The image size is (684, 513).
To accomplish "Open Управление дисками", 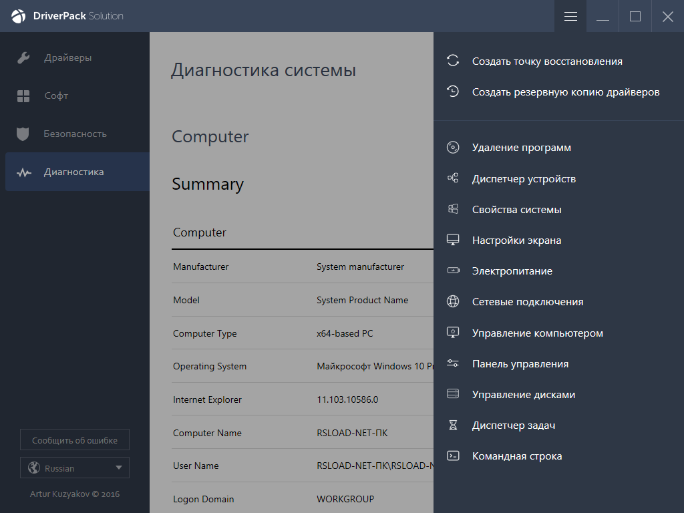I will pos(523,395).
